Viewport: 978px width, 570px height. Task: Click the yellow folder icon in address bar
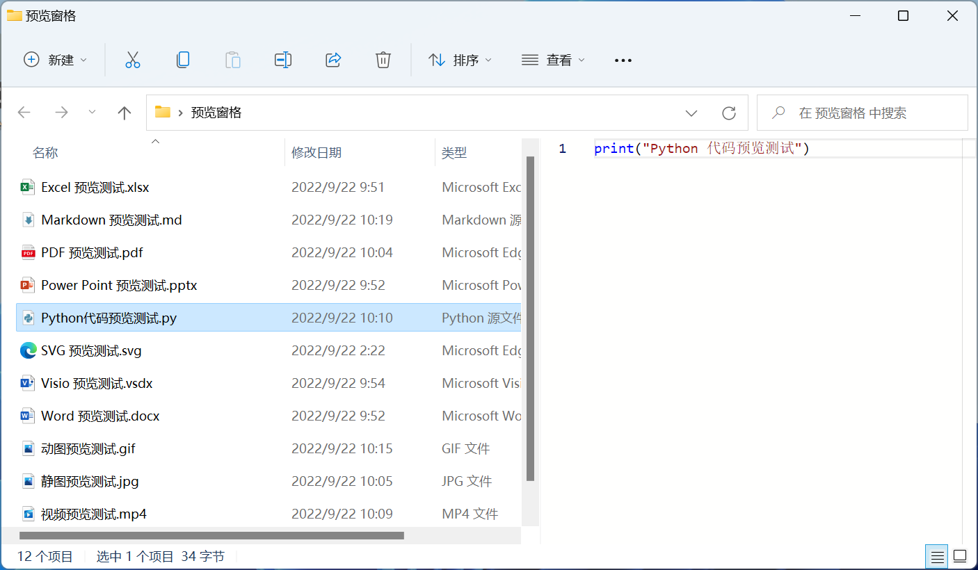point(163,112)
